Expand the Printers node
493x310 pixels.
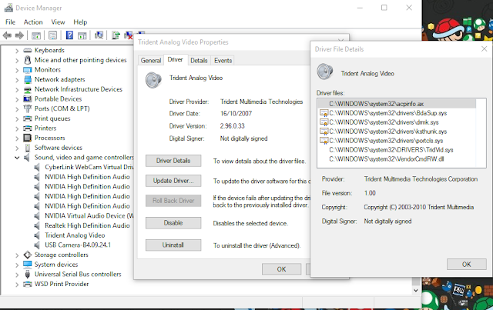click(17, 128)
